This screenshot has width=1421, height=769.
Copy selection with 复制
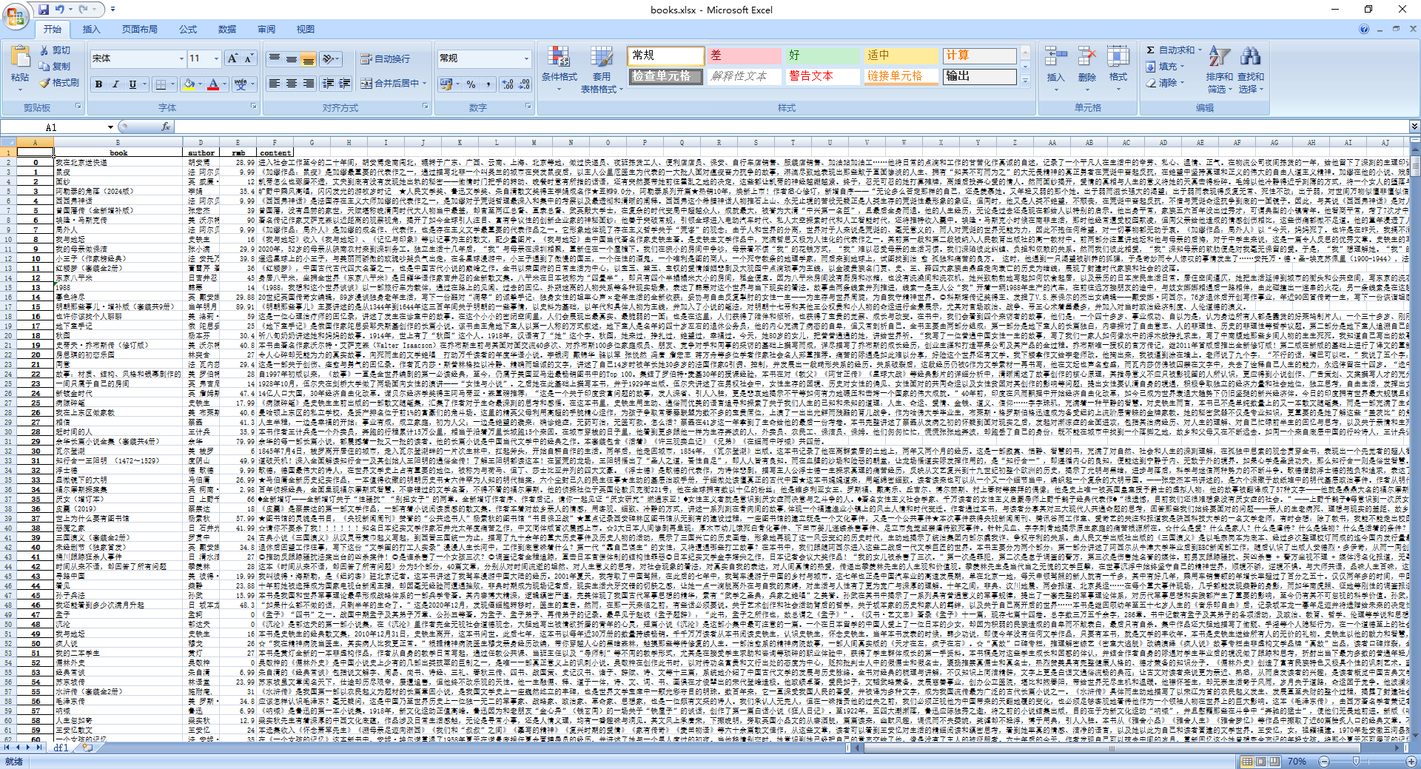tap(56, 66)
